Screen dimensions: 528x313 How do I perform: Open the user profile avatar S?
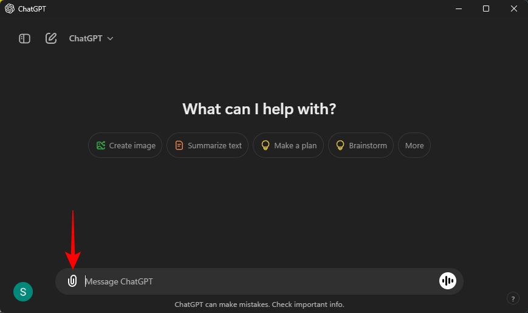(23, 292)
